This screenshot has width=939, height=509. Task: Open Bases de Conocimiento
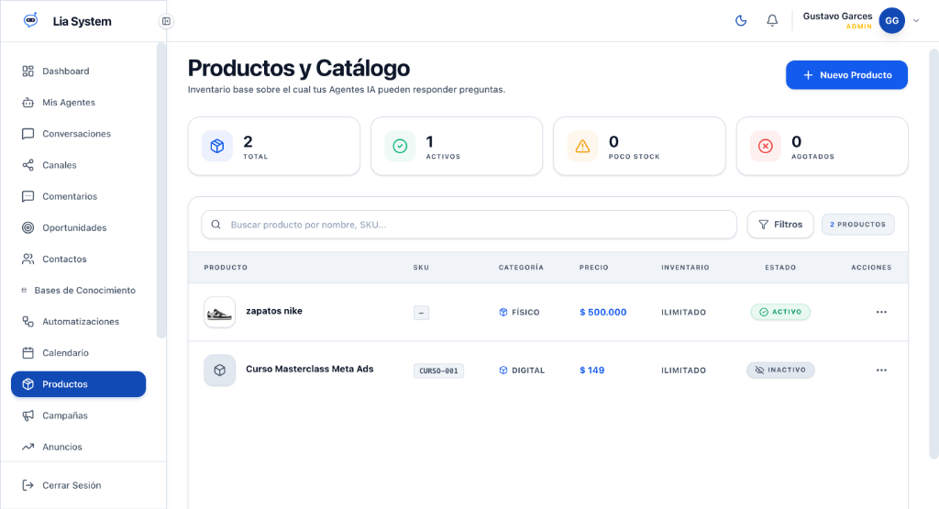coord(79,291)
